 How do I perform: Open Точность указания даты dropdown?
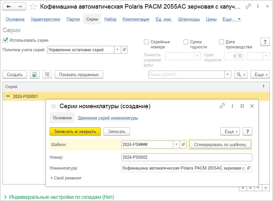pyautogui.click(x=197, y=56)
